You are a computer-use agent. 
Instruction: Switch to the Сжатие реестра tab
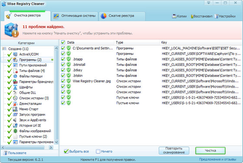122,16
